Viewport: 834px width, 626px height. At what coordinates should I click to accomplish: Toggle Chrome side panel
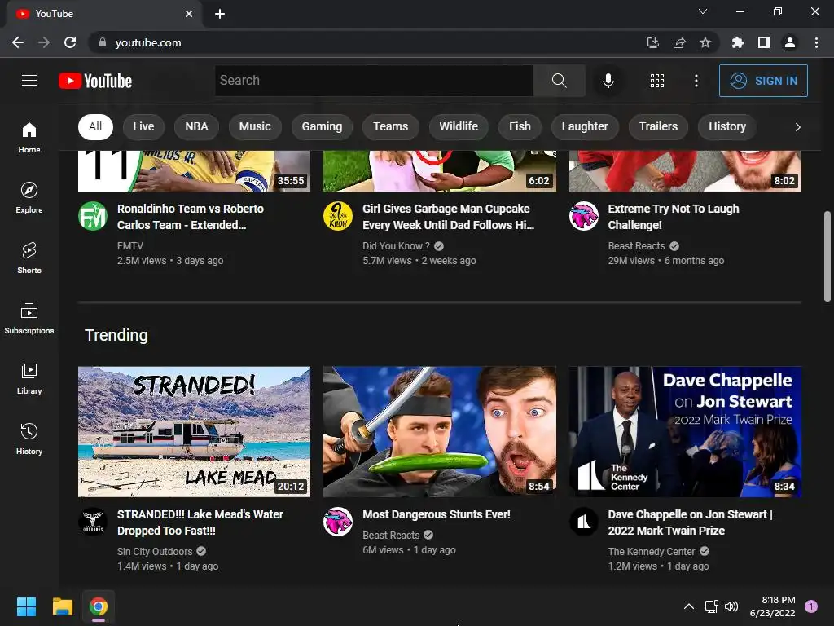(x=764, y=42)
